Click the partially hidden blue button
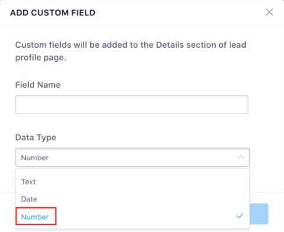Image resolution: width=284 pixels, height=232 pixels. (x=259, y=214)
